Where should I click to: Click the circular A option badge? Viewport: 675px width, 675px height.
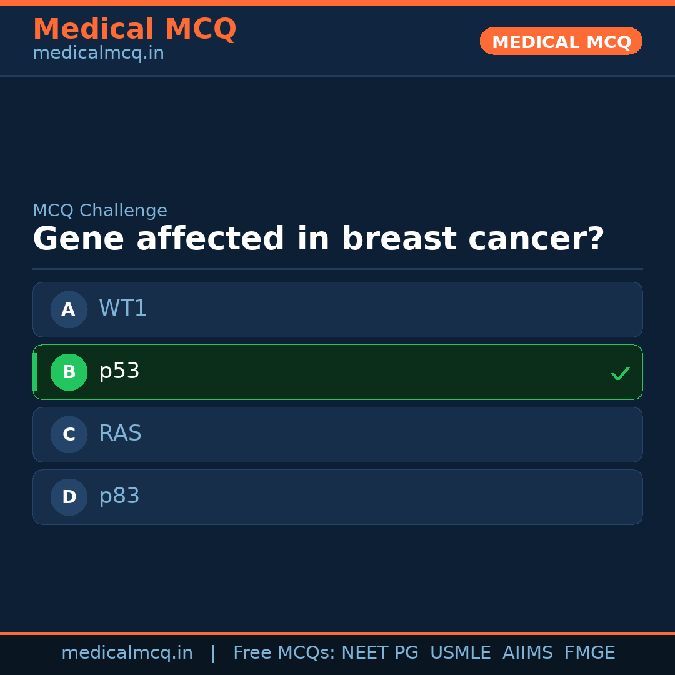pyautogui.click(x=69, y=309)
